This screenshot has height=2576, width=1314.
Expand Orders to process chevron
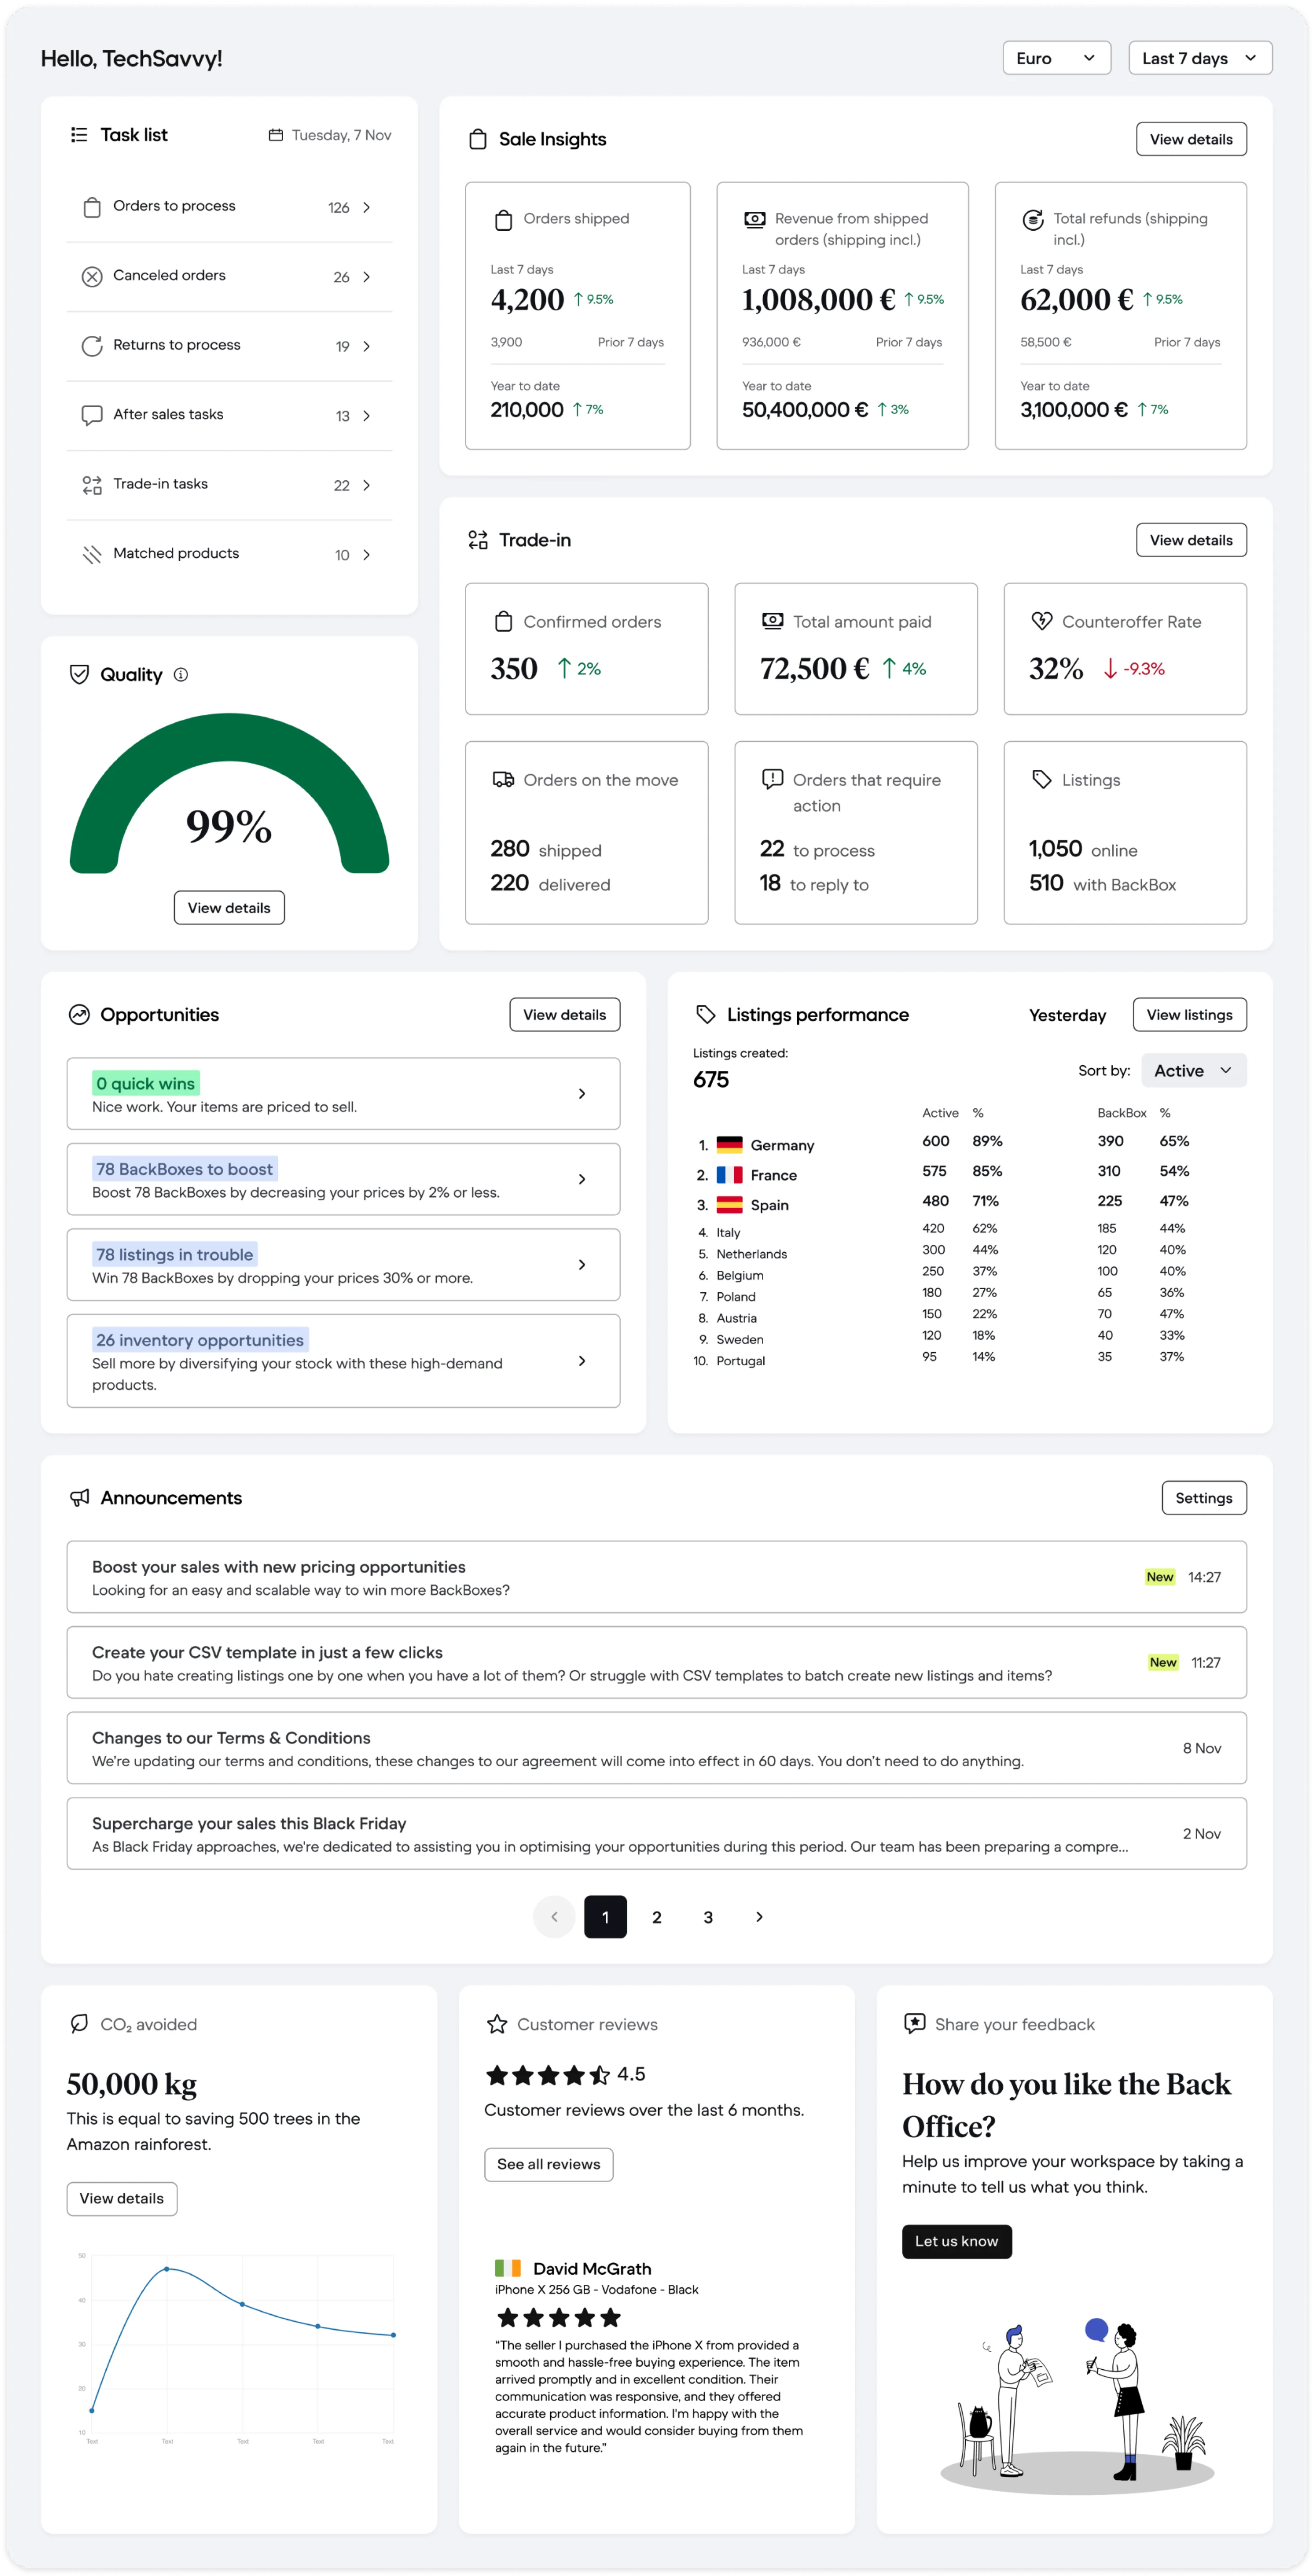[367, 207]
